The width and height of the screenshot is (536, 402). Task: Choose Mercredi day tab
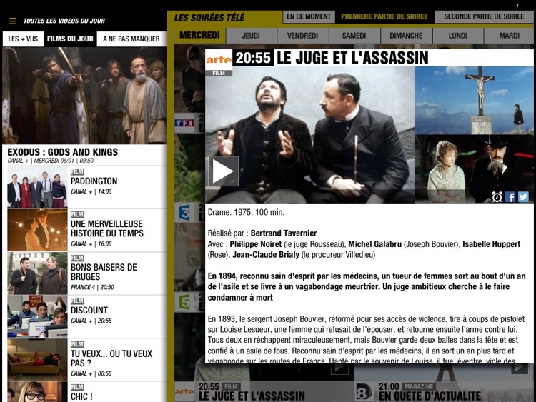coord(199,35)
